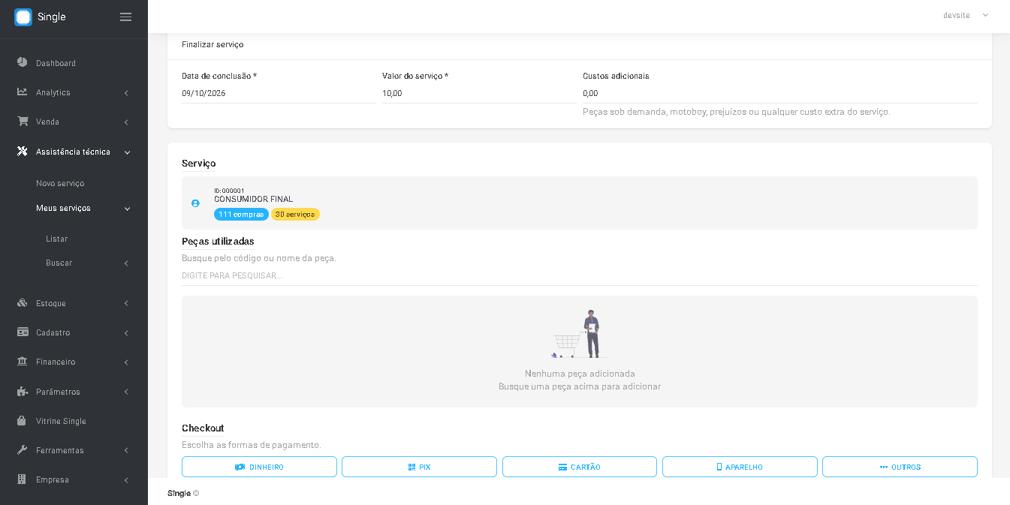
Task: Click the Dashboard pie chart icon
Action: click(x=23, y=62)
